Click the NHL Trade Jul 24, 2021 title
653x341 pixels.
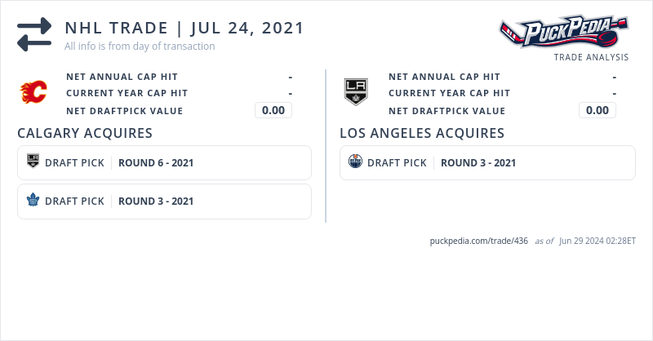coord(184,28)
